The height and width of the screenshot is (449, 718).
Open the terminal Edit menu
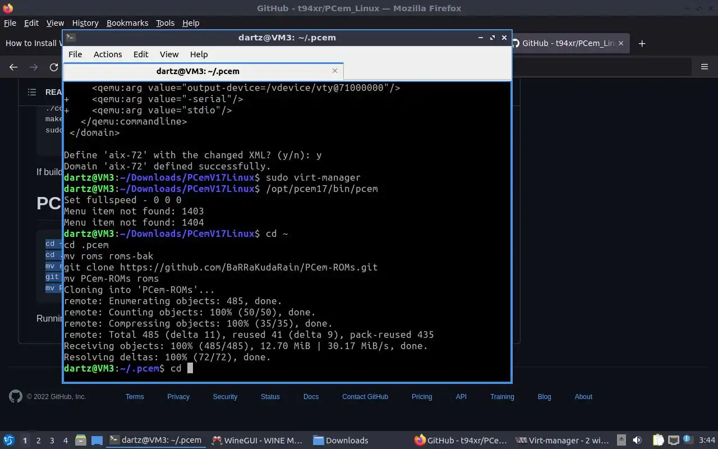141,54
